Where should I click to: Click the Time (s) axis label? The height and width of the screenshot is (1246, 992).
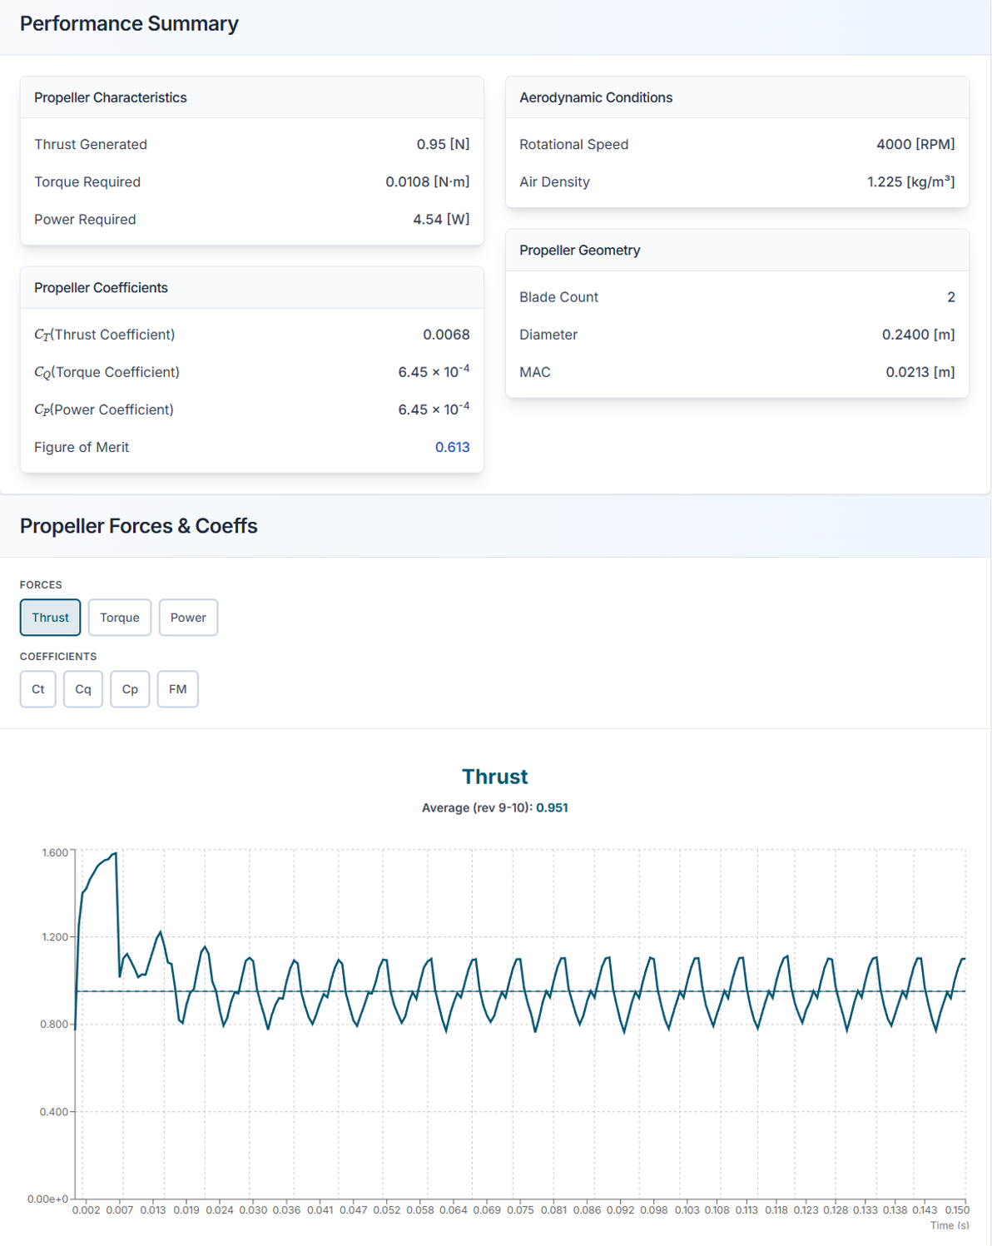pos(949,1226)
